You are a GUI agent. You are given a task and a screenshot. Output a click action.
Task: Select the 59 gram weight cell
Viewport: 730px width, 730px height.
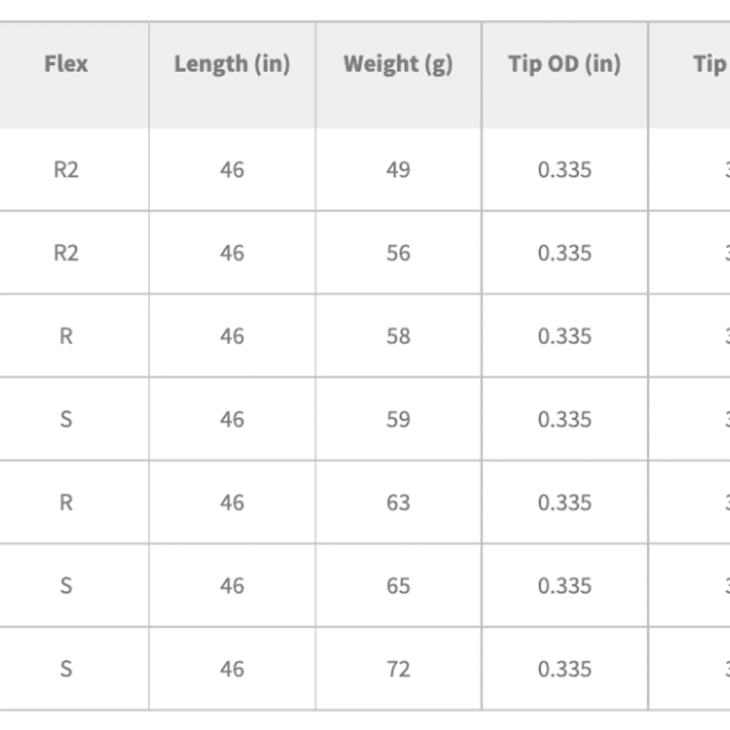point(398,419)
